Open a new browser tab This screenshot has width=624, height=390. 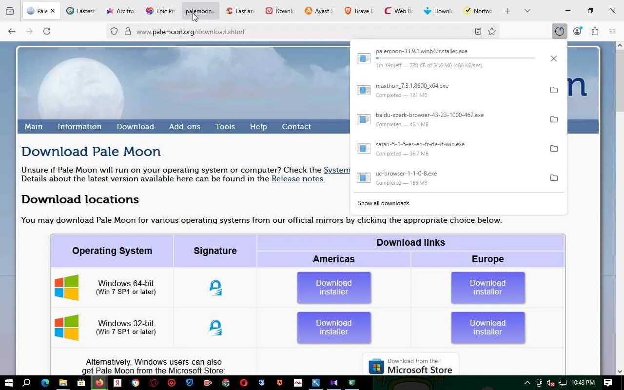pyautogui.click(x=508, y=11)
